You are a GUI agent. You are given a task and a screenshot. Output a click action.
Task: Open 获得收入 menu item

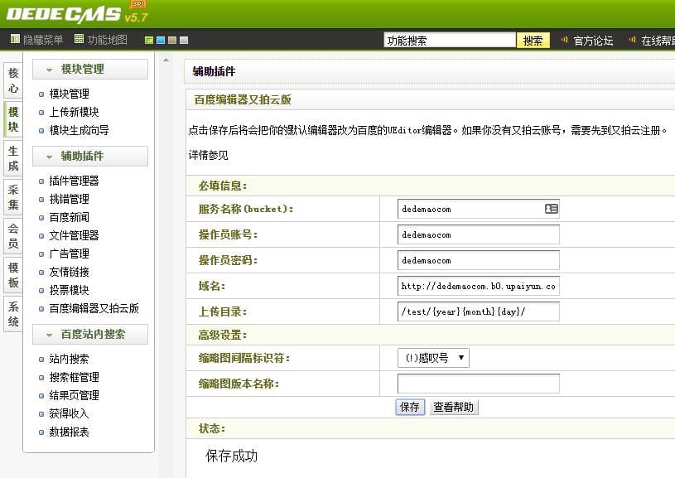tap(69, 413)
